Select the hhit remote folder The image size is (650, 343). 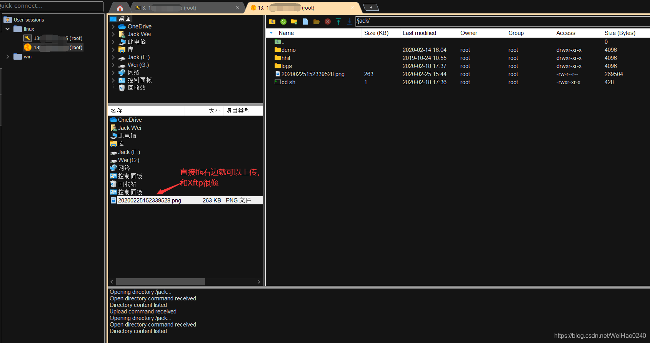pos(283,58)
